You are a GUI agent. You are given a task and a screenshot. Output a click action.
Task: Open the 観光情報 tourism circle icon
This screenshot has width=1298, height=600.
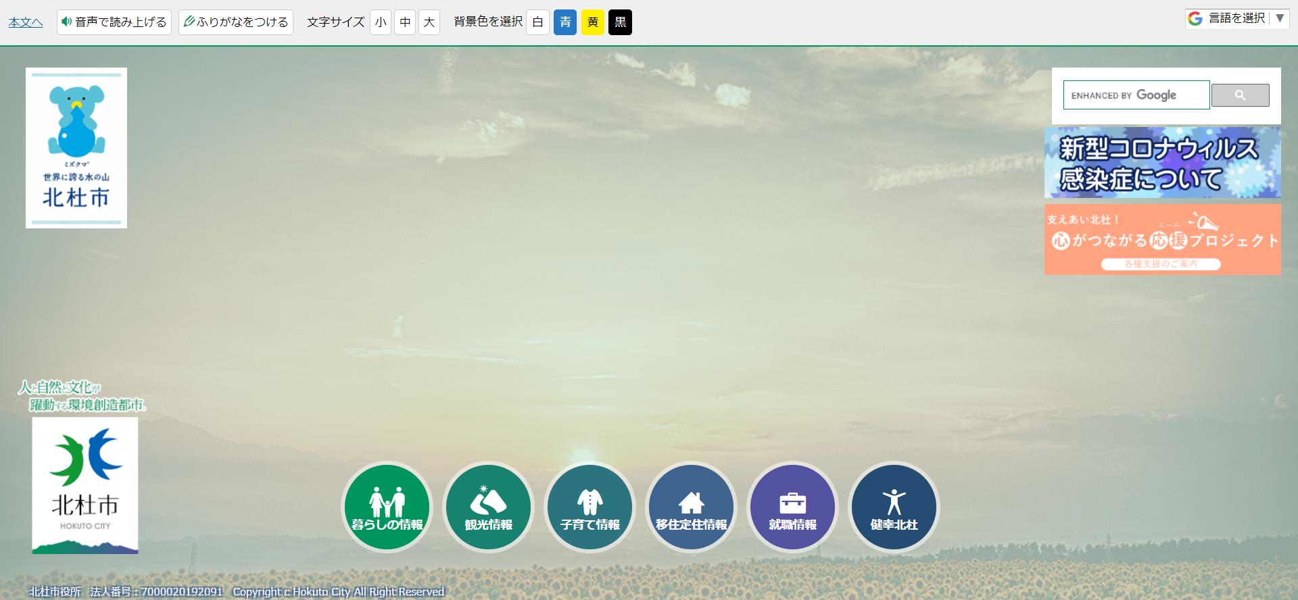pos(488,507)
